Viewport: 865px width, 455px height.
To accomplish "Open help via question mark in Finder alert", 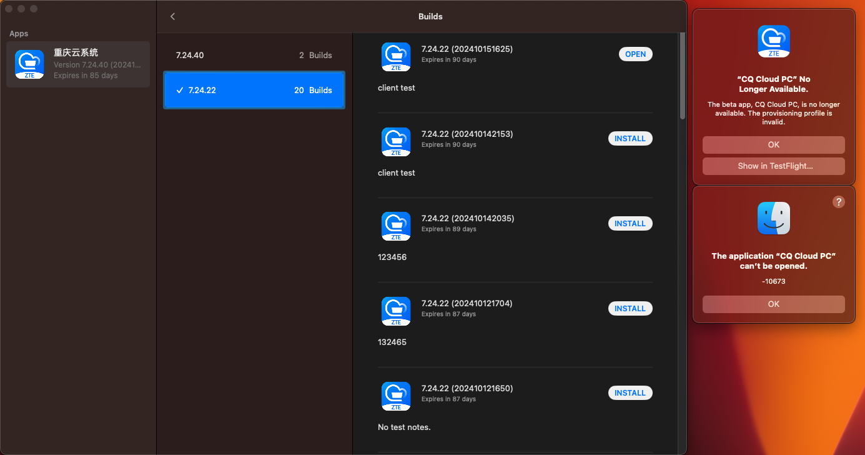I will pos(839,202).
